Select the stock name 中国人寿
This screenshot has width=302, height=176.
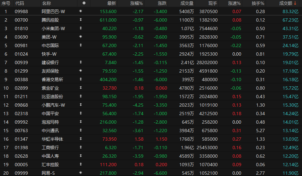(50, 156)
